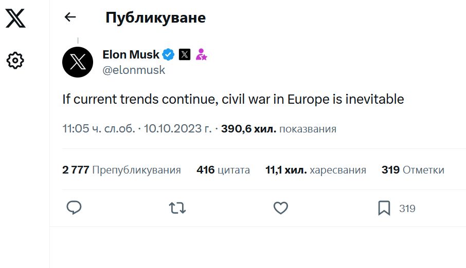The height and width of the screenshot is (268, 466).
Task: Repost the tweet using the arrows icon
Action: (177, 208)
